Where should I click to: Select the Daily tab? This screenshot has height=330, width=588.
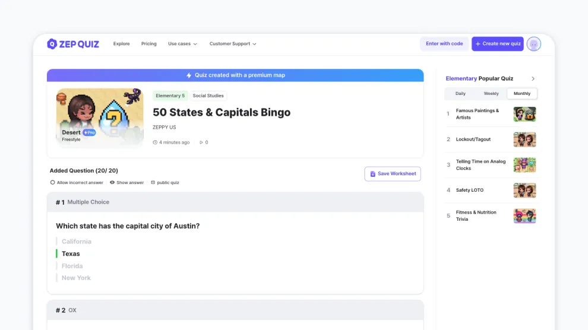click(460, 94)
